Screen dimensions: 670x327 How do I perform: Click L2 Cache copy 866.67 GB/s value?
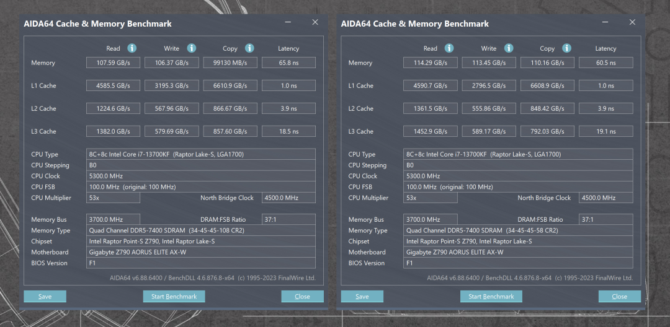pos(230,108)
